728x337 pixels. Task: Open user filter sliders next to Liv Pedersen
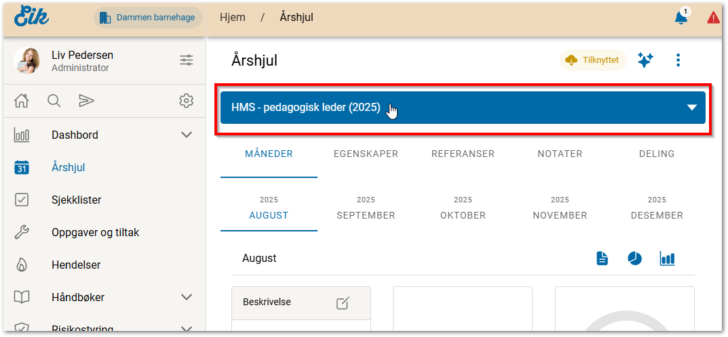click(186, 60)
